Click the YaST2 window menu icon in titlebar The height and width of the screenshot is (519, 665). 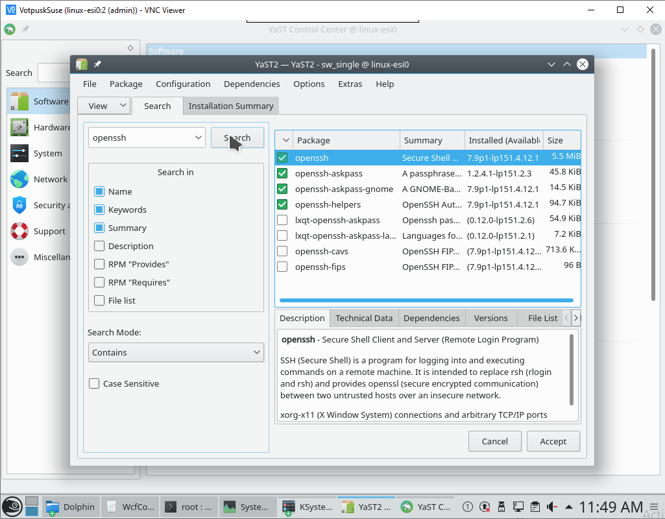pyautogui.click(x=82, y=64)
